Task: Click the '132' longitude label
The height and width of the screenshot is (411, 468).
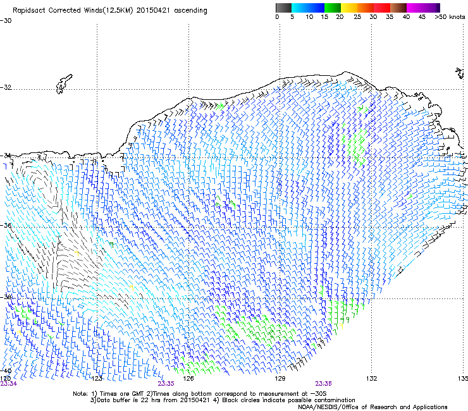Action: pyautogui.click(x=371, y=379)
